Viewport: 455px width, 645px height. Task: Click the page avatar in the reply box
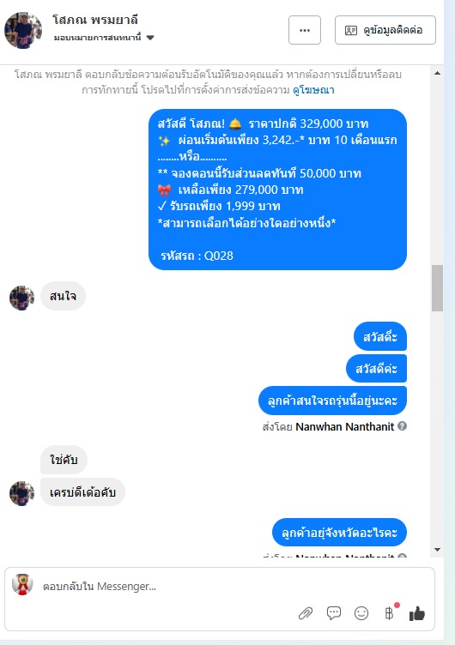pyautogui.click(x=22, y=584)
